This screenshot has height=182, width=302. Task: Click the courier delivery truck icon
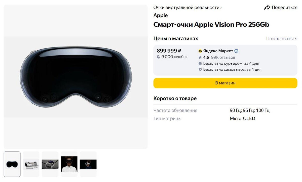tap(200, 63)
